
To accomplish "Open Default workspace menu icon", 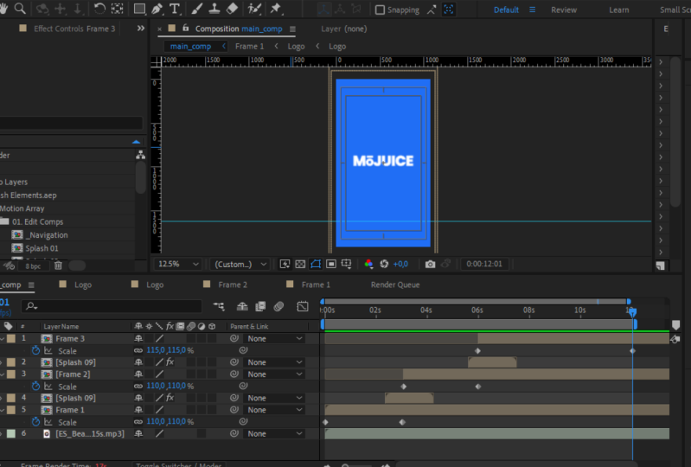I will point(533,10).
